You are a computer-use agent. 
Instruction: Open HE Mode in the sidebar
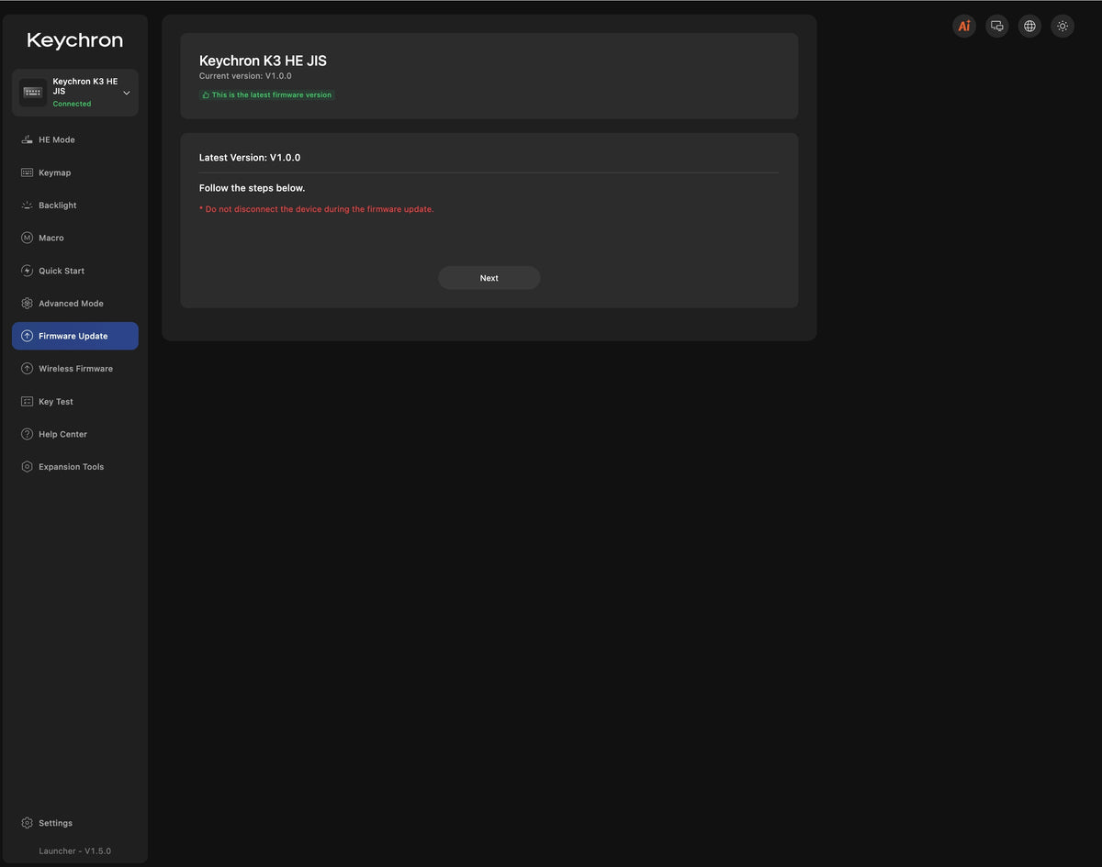(75, 139)
